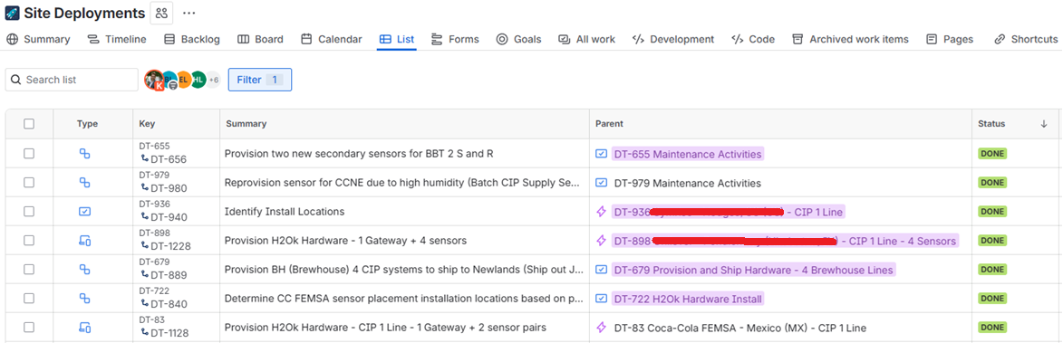Select the HL assignee avatar filter
Viewport: 1063px width, 343px height.
[x=198, y=80]
